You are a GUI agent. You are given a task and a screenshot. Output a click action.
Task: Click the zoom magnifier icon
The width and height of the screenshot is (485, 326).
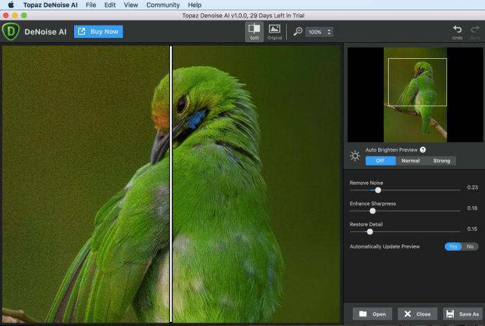pyautogui.click(x=297, y=31)
